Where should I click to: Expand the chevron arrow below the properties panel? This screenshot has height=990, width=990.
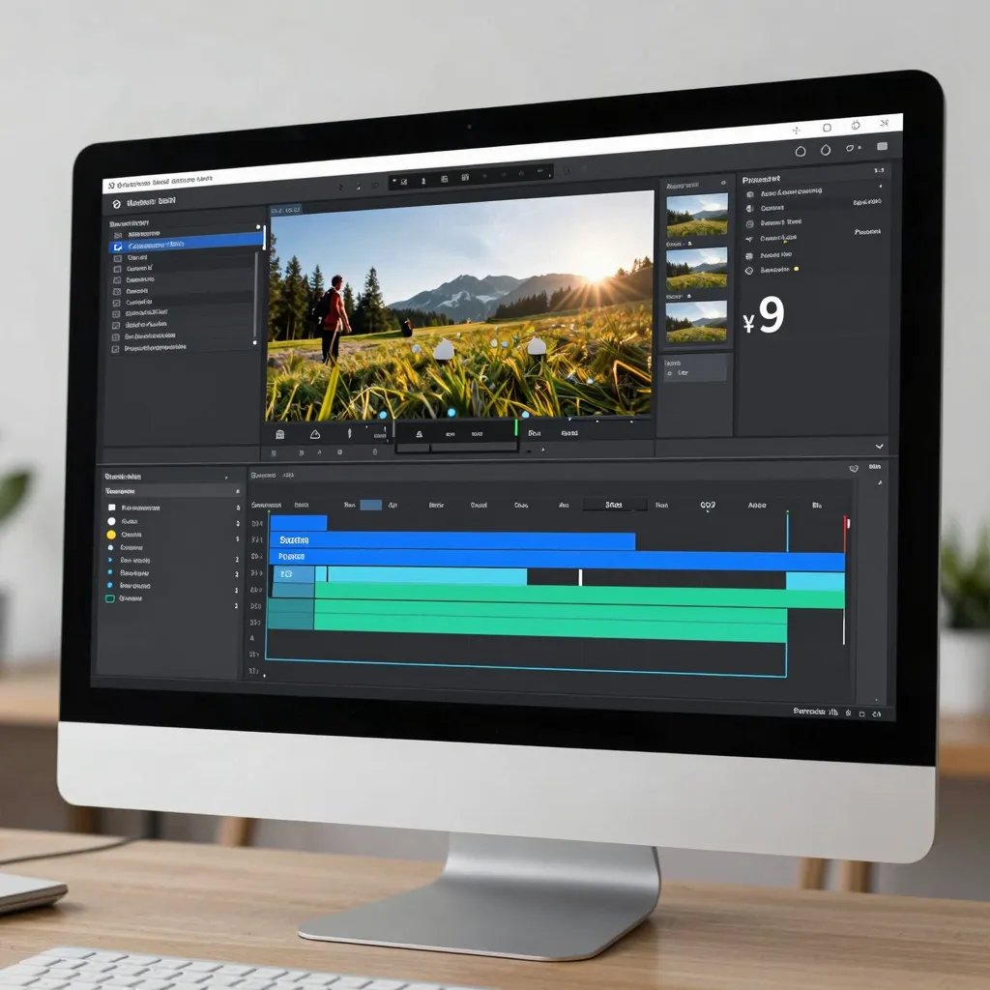coord(879,447)
